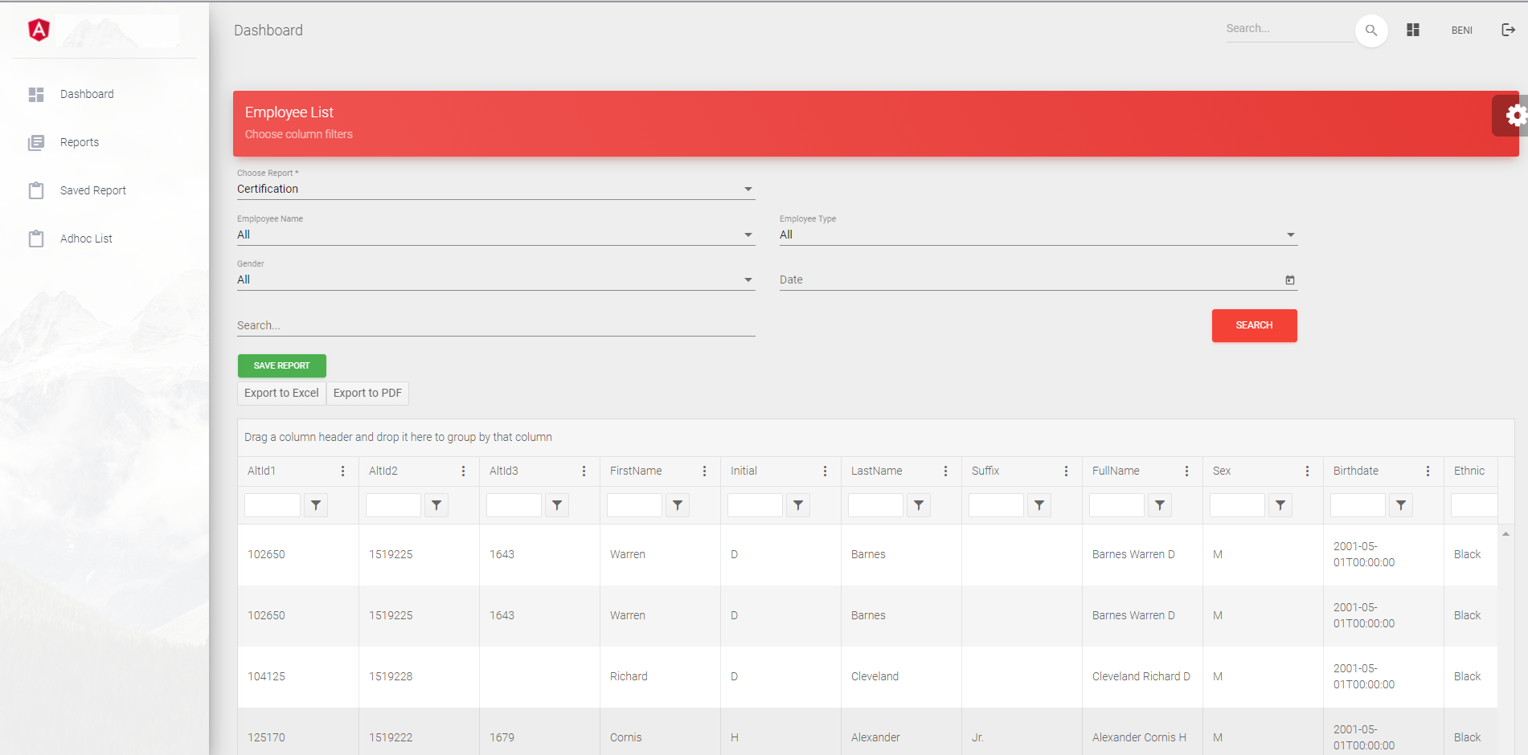Open Initial column menu
Screen dimensions: 1528x755
coord(825,471)
